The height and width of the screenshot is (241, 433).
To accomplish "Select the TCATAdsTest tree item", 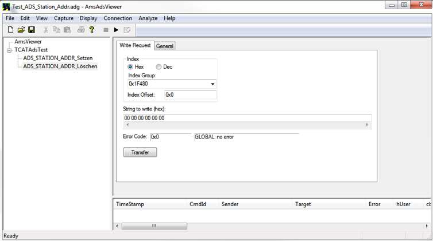I will coord(31,50).
